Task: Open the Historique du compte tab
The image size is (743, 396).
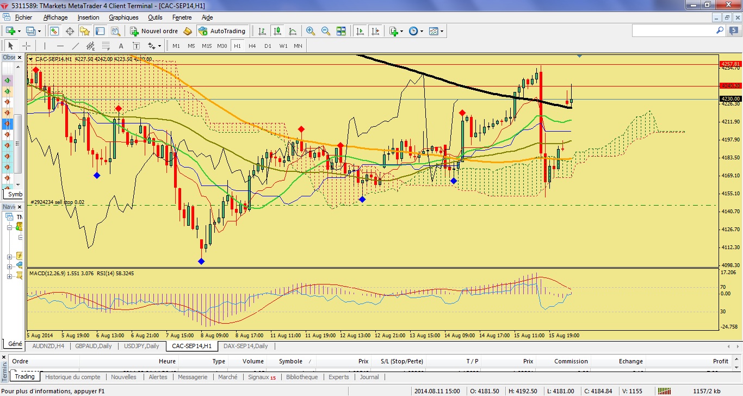Action: click(73, 377)
